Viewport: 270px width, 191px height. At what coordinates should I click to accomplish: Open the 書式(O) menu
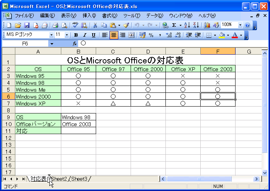(110, 16)
